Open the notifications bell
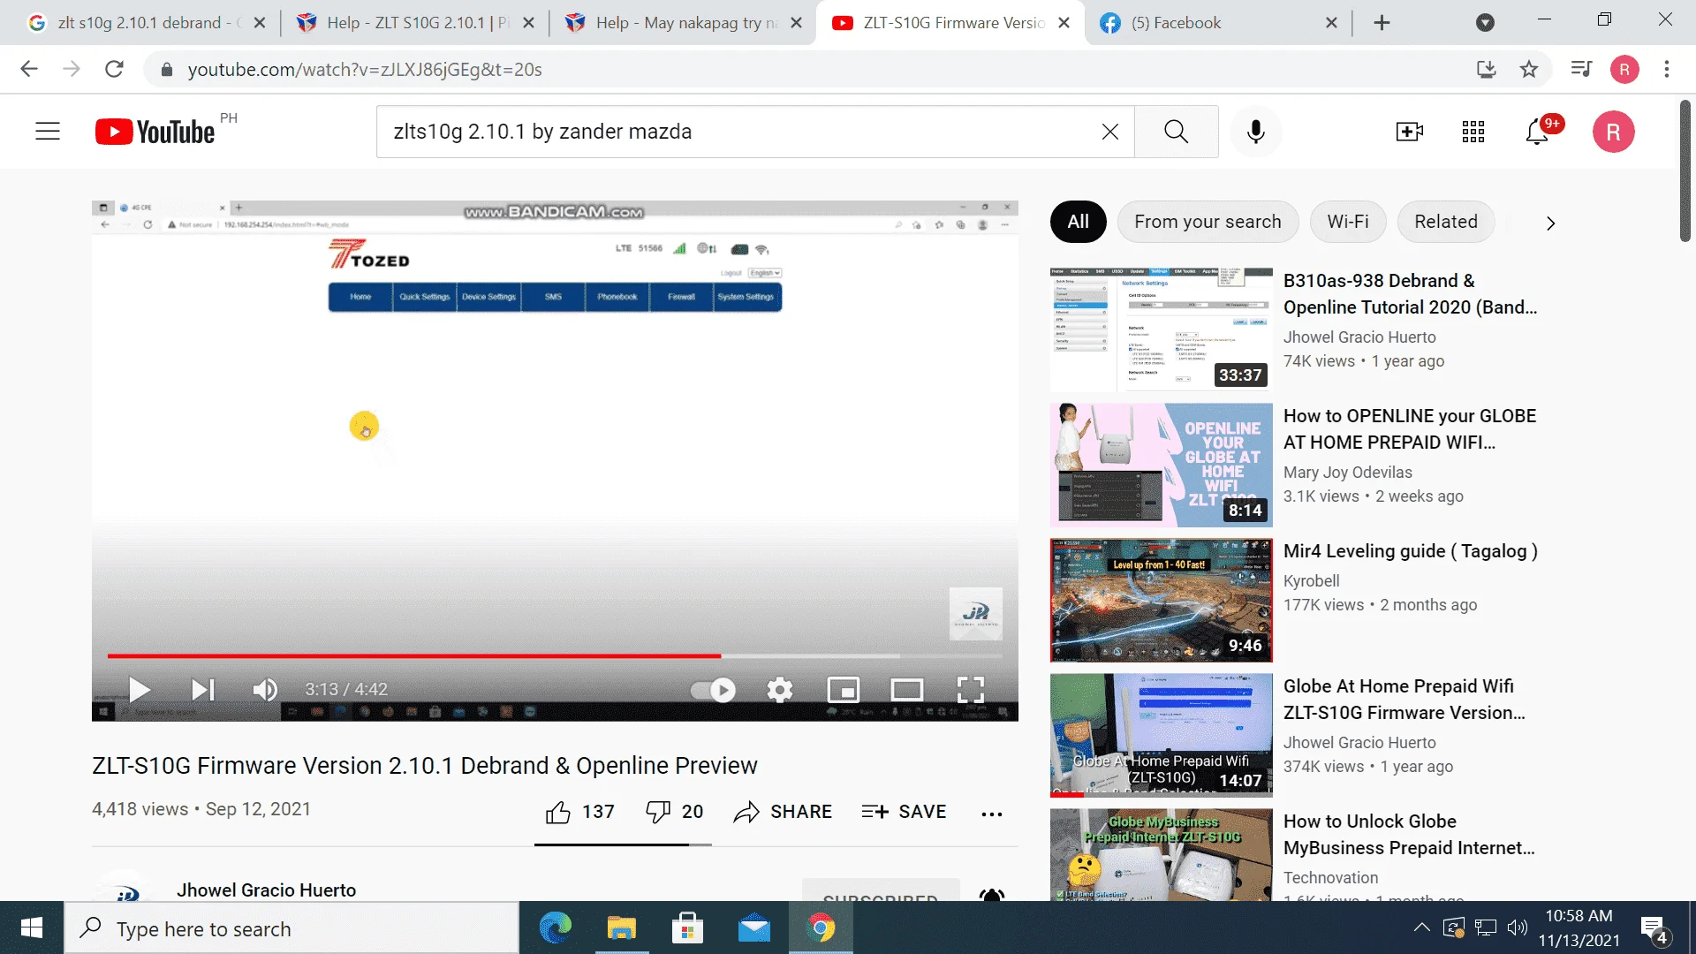The image size is (1696, 954). [x=1538, y=132]
